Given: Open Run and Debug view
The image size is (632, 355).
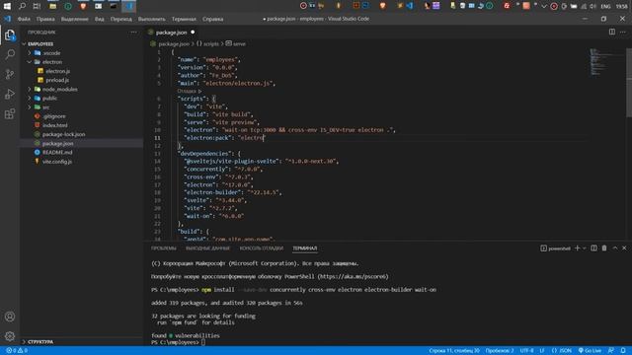Looking at the screenshot, I should tap(10, 94).
